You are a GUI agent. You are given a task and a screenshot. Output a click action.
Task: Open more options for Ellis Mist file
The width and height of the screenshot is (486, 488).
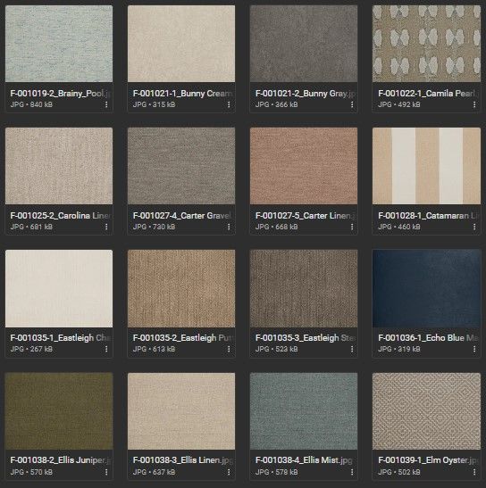coord(352,472)
